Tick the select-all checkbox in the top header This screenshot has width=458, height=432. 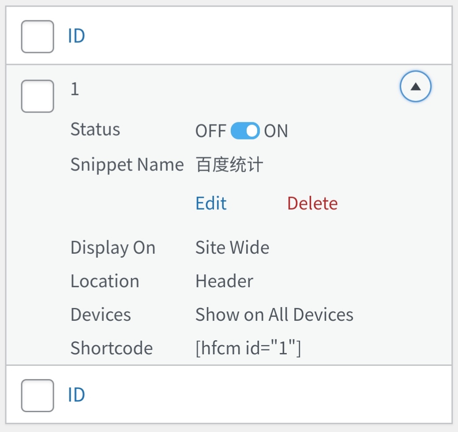pyautogui.click(x=38, y=37)
